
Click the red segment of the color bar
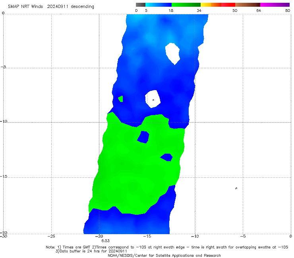pos(228,5)
